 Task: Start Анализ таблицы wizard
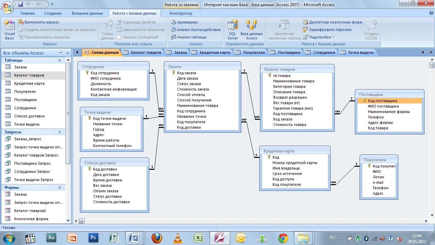pos(188,37)
